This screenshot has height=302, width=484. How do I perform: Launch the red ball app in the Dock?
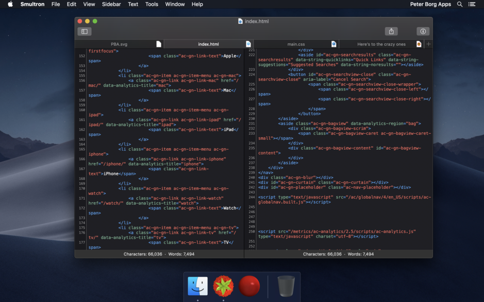click(249, 287)
